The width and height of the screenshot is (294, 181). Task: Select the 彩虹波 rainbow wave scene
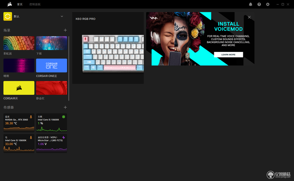[x=19, y=43]
